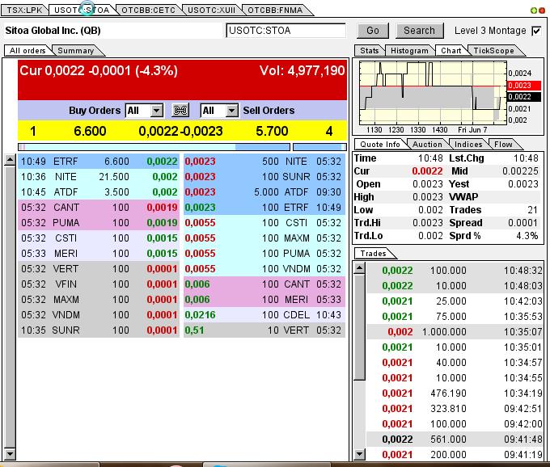
Task: Select the Indices tab
Action: (468, 145)
